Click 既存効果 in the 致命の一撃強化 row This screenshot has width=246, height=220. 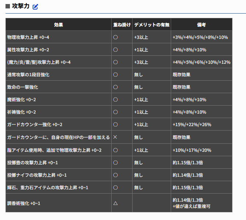tap(181, 87)
